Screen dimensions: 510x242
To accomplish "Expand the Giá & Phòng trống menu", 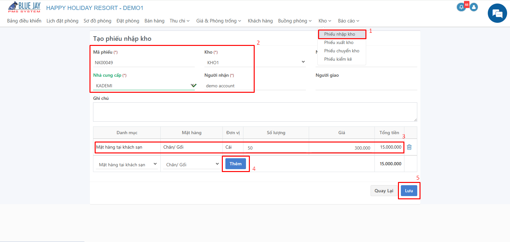I will coord(219,21).
